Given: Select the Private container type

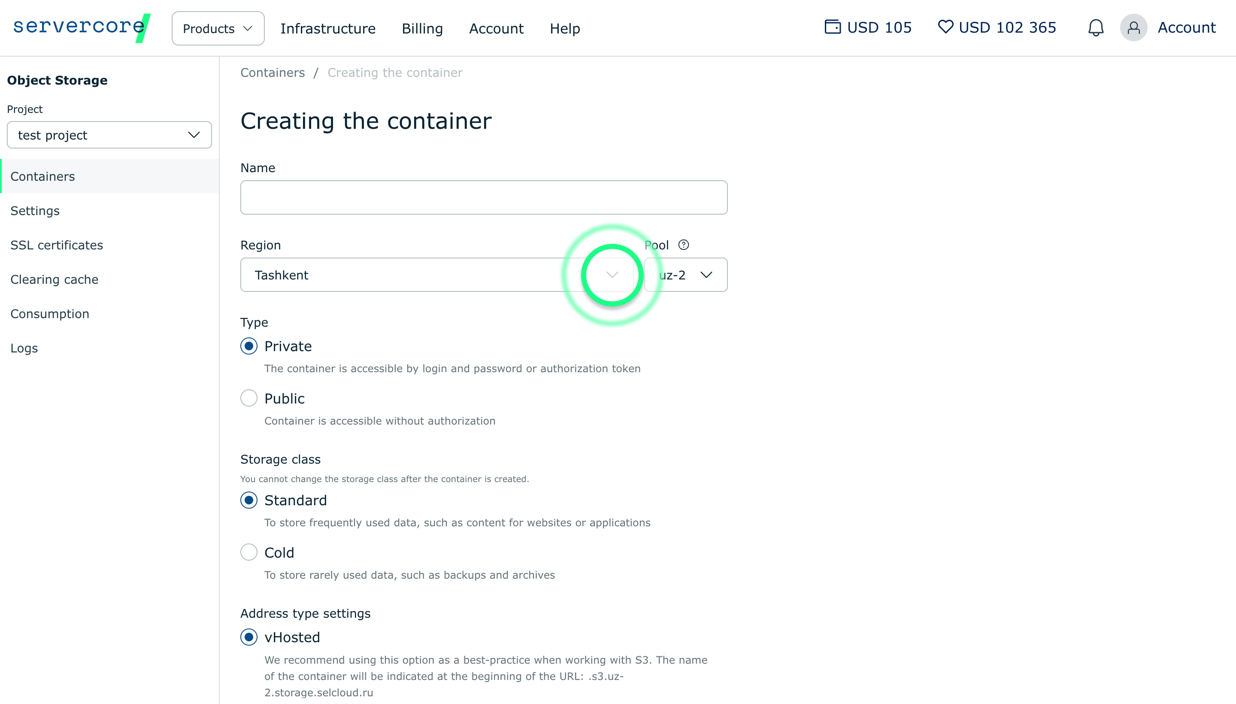Looking at the screenshot, I should tap(249, 346).
